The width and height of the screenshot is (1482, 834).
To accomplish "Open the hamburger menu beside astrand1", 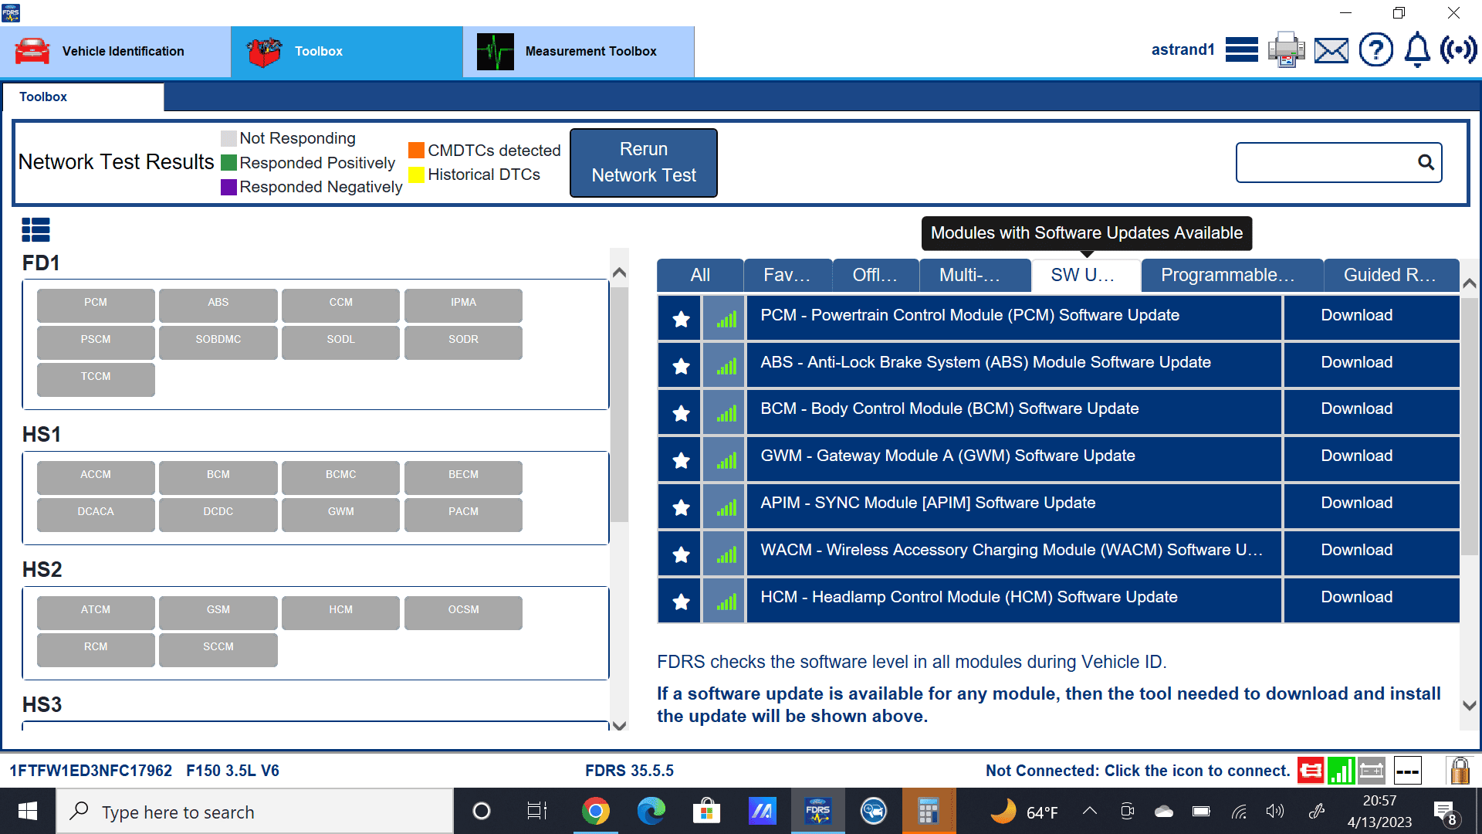I will coord(1241,50).
